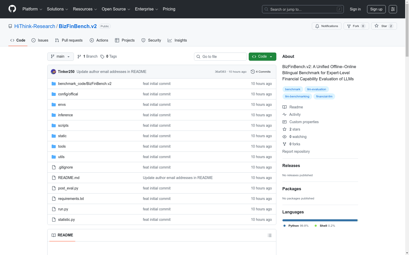
Task: Click the utils folder icon
Action: (54, 157)
